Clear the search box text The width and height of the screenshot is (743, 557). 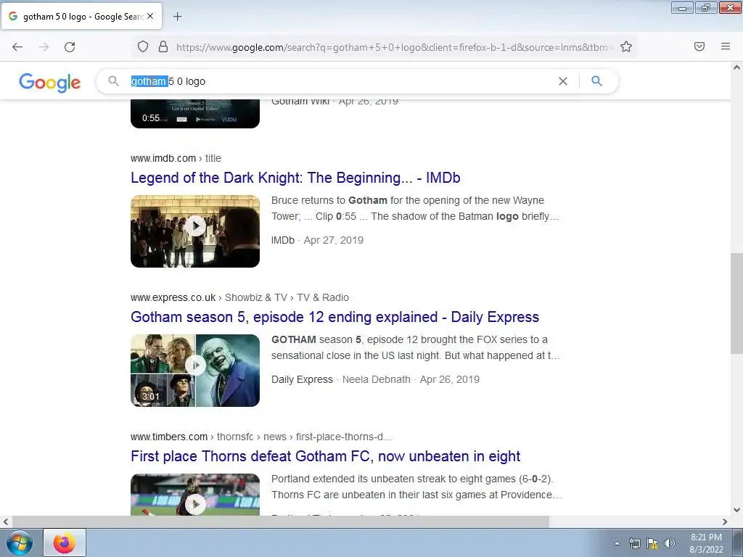(563, 81)
